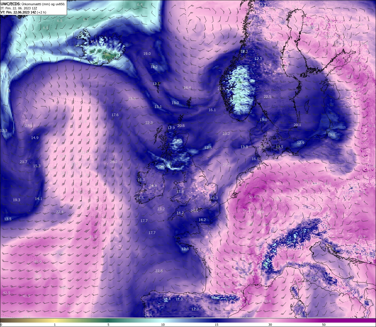The width and height of the screenshot is (376, 327).
Task: Click the 20.6 value near Scotland
Action: (x=181, y=126)
